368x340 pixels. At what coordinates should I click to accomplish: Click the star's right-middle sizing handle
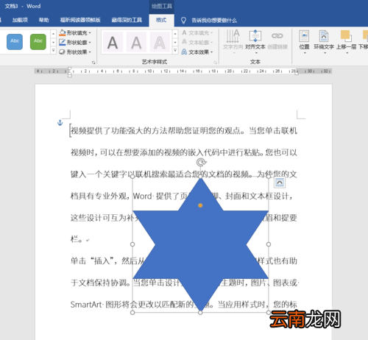pyautogui.click(x=269, y=244)
